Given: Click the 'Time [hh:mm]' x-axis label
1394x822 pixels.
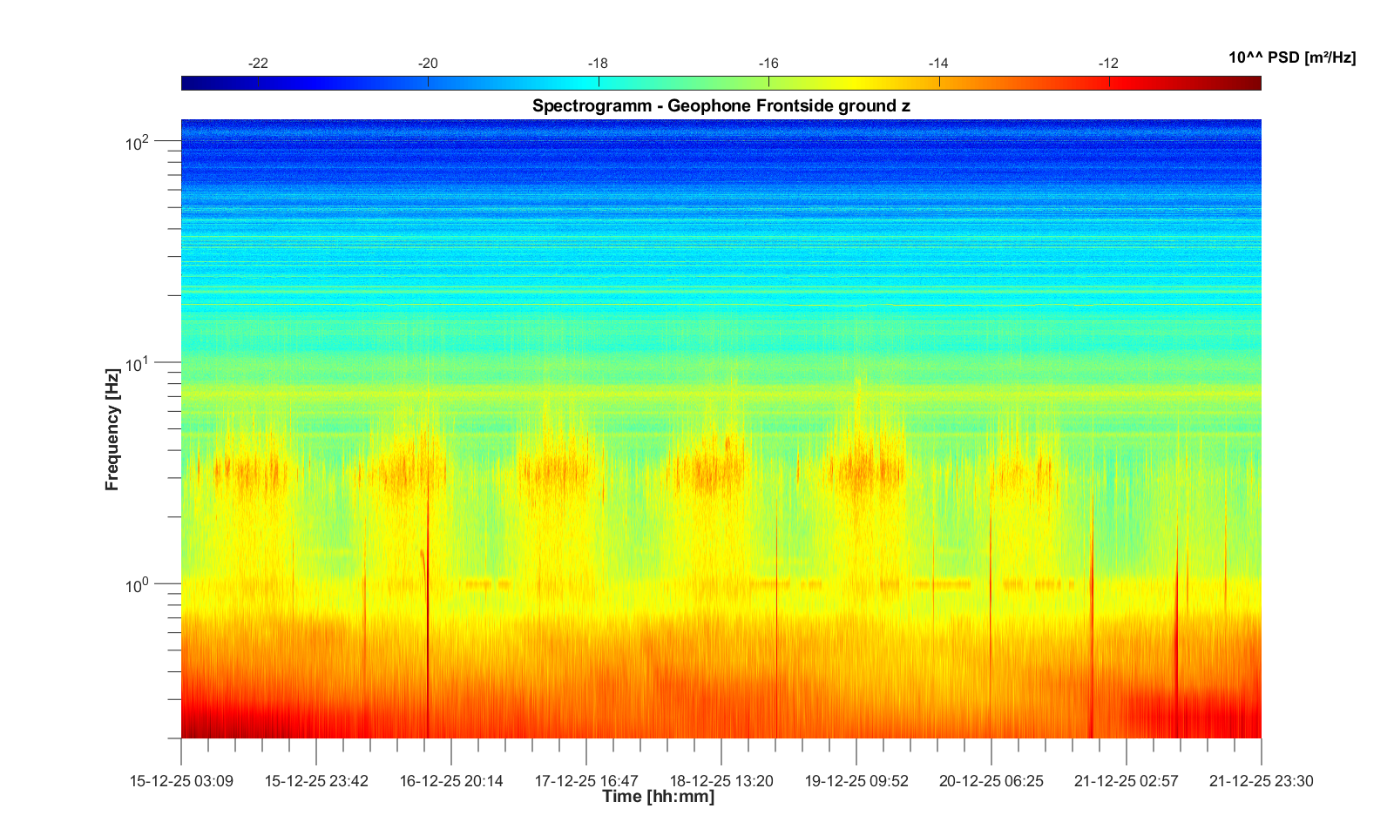Looking at the screenshot, I should point(658,796).
